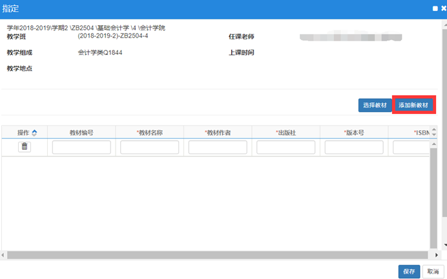Click the maximize square icon in title bar
The image size is (447, 279).
(x=435, y=8)
